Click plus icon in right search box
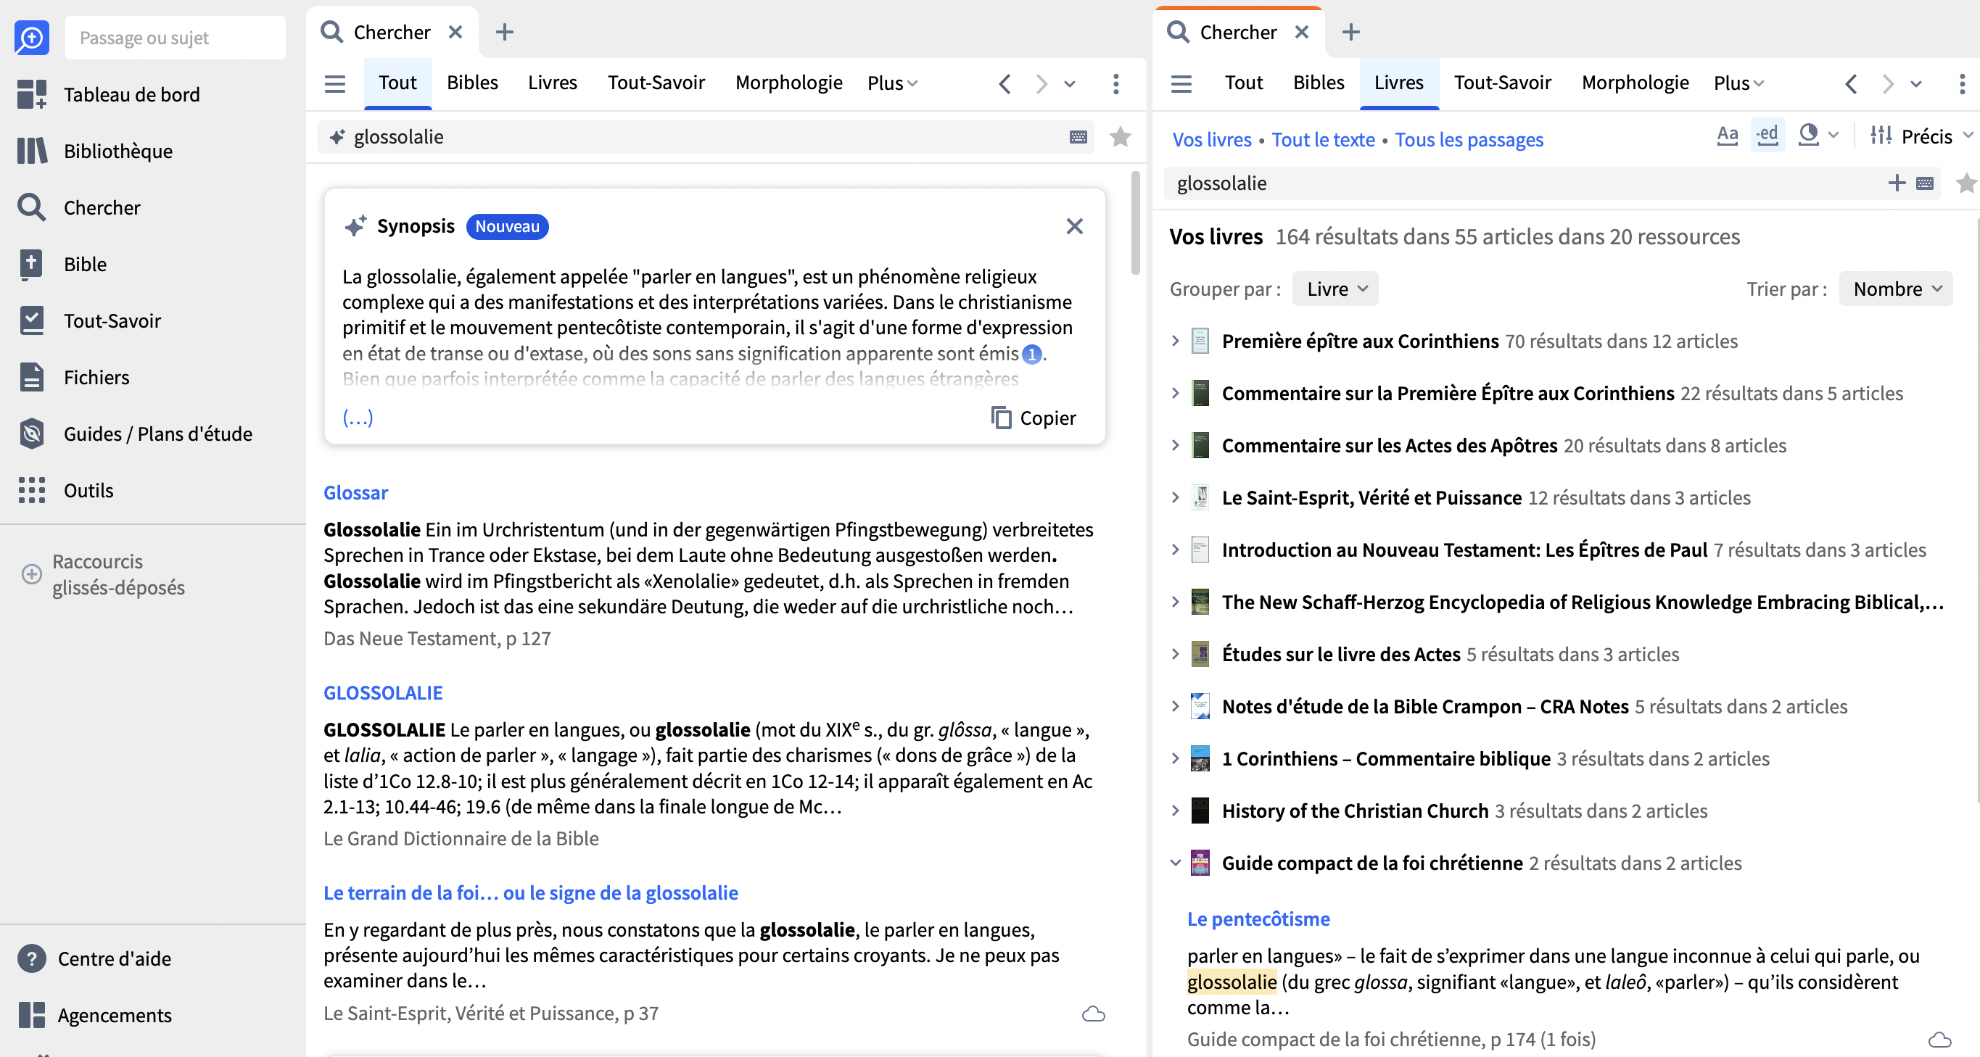 tap(1897, 183)
